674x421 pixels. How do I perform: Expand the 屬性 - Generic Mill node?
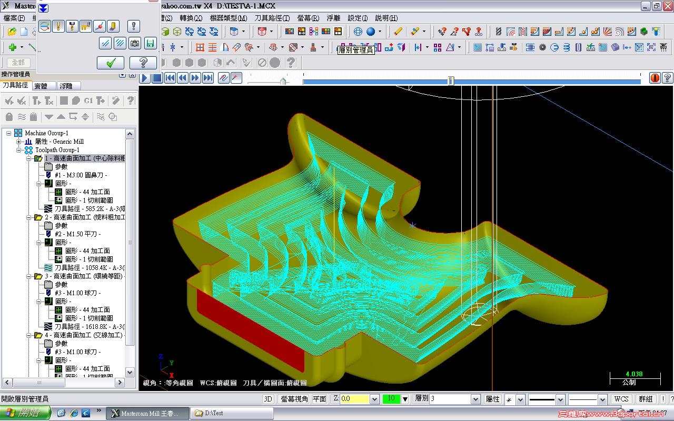[x=19, y=142]
